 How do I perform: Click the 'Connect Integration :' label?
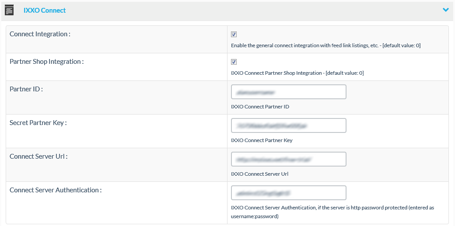coord(40,34)
